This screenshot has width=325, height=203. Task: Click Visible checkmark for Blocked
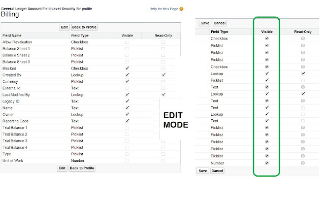pyautogui.click(x=127, y=68)
